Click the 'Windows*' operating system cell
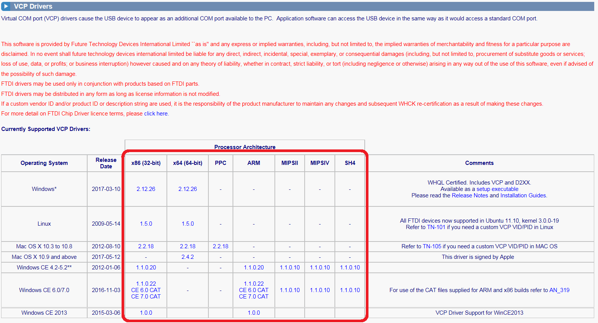The image size is (598, 323). click(x=44, y=189)
